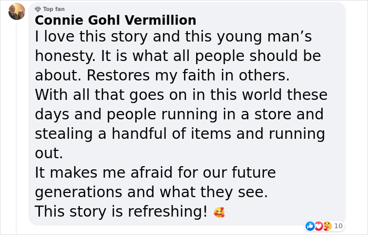Click 'generations and what they see.' line
368x235 pixels.
pyautogui.click(x=151, y=192)
